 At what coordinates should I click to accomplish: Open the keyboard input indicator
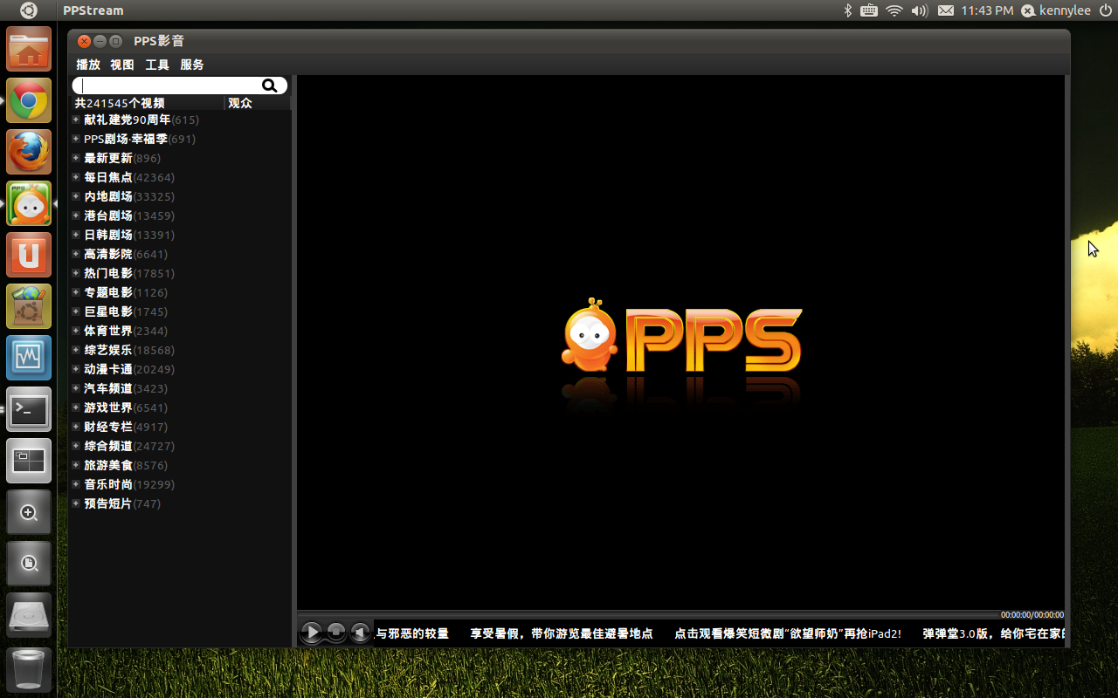(869, 10)
